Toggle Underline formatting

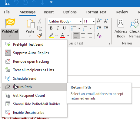pyautogui.click(x=64, y=28)
